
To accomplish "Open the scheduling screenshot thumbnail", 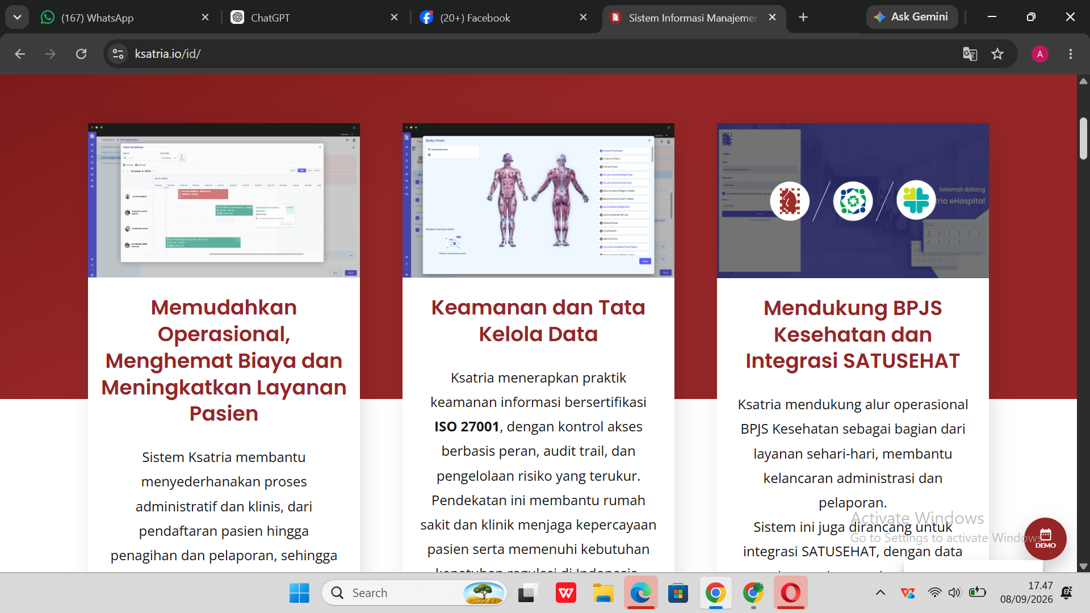I will [224, 200].
